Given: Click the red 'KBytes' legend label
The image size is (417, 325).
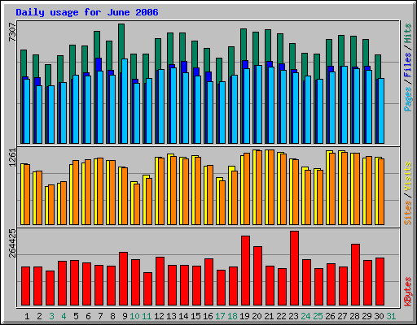Looking at the screenshot, I should click(408, 292).
